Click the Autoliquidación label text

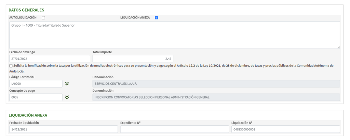[23, 18]
